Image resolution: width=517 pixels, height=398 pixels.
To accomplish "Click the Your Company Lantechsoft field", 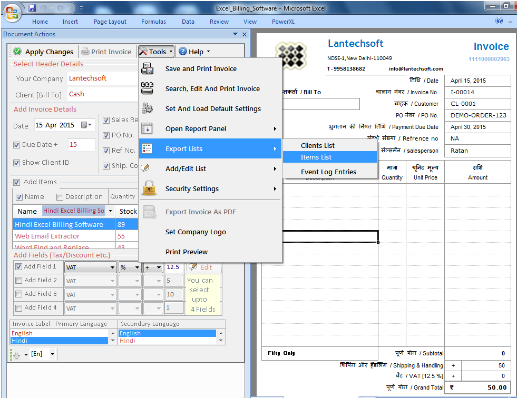I will (102, 78).
